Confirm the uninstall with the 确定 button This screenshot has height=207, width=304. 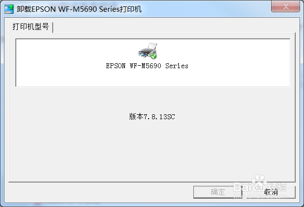218,192
